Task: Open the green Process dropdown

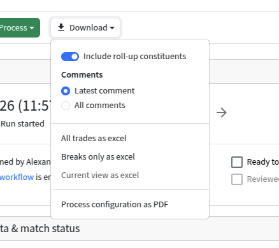Action: pos(20,27)
